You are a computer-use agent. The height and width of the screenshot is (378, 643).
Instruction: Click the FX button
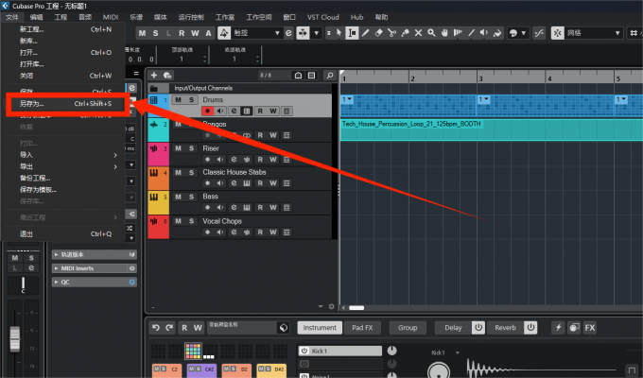pyautogui.click(x=590, y=328)
